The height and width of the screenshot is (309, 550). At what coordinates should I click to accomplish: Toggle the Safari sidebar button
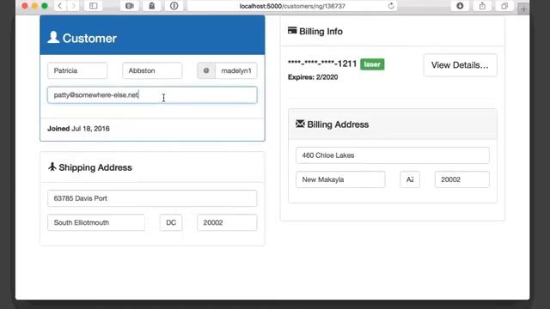[x=94, y=6]
